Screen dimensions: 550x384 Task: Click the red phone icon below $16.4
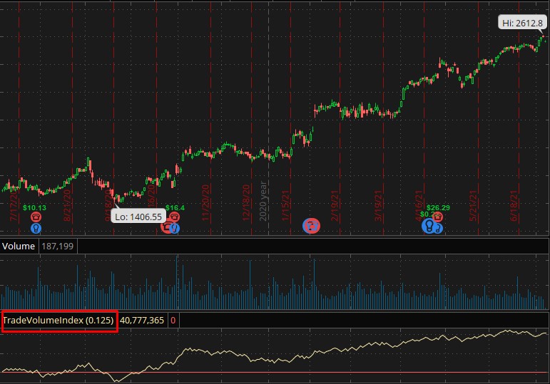click(x=174, y=217)
